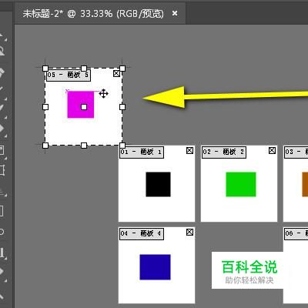Select the '05 - 画板 5' artboard label

69,75
